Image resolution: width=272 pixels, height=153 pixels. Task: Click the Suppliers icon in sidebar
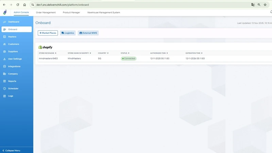(x=4, y=52)
